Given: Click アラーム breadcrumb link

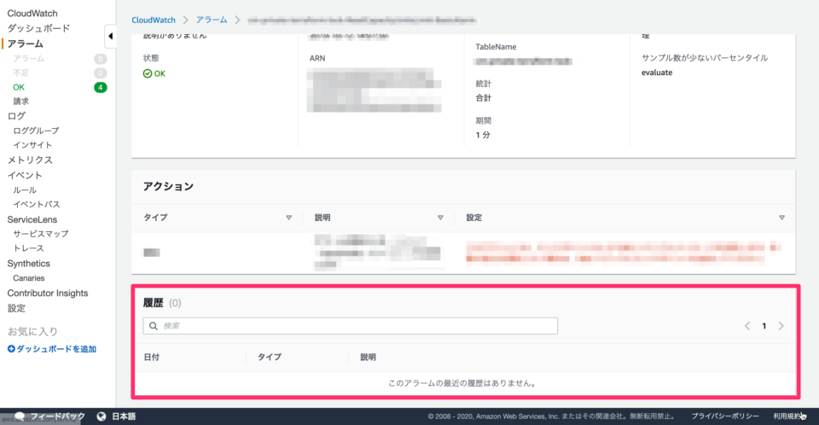Looking at the screenshot, I should [x=212, y=20].
